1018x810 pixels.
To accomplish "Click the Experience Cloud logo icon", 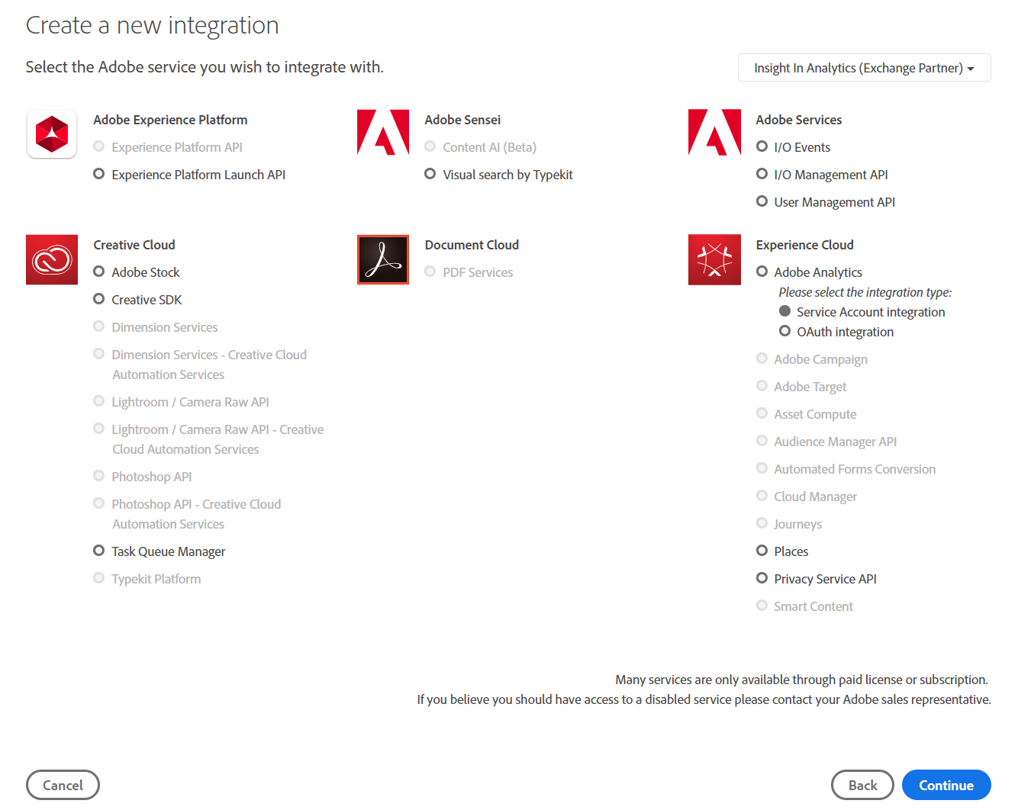I will coord(714,259).
